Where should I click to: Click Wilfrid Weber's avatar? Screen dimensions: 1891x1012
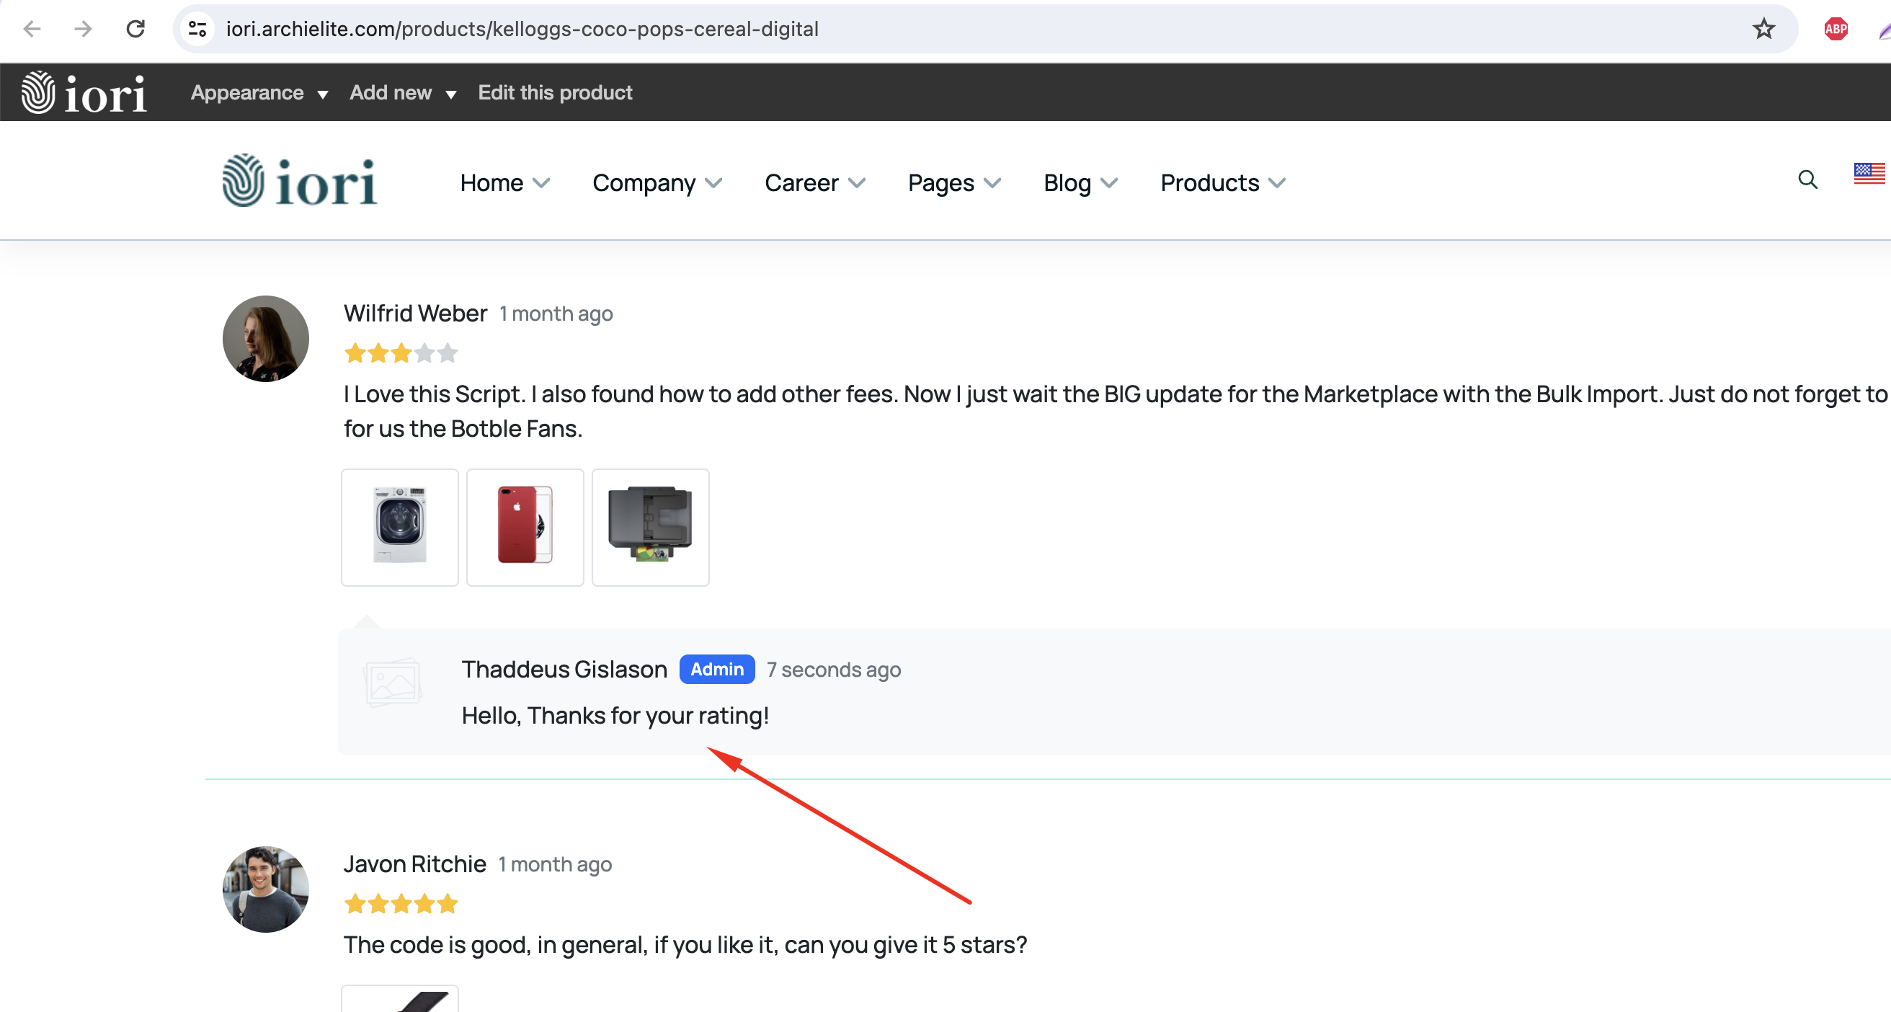[x=266, y=339]
